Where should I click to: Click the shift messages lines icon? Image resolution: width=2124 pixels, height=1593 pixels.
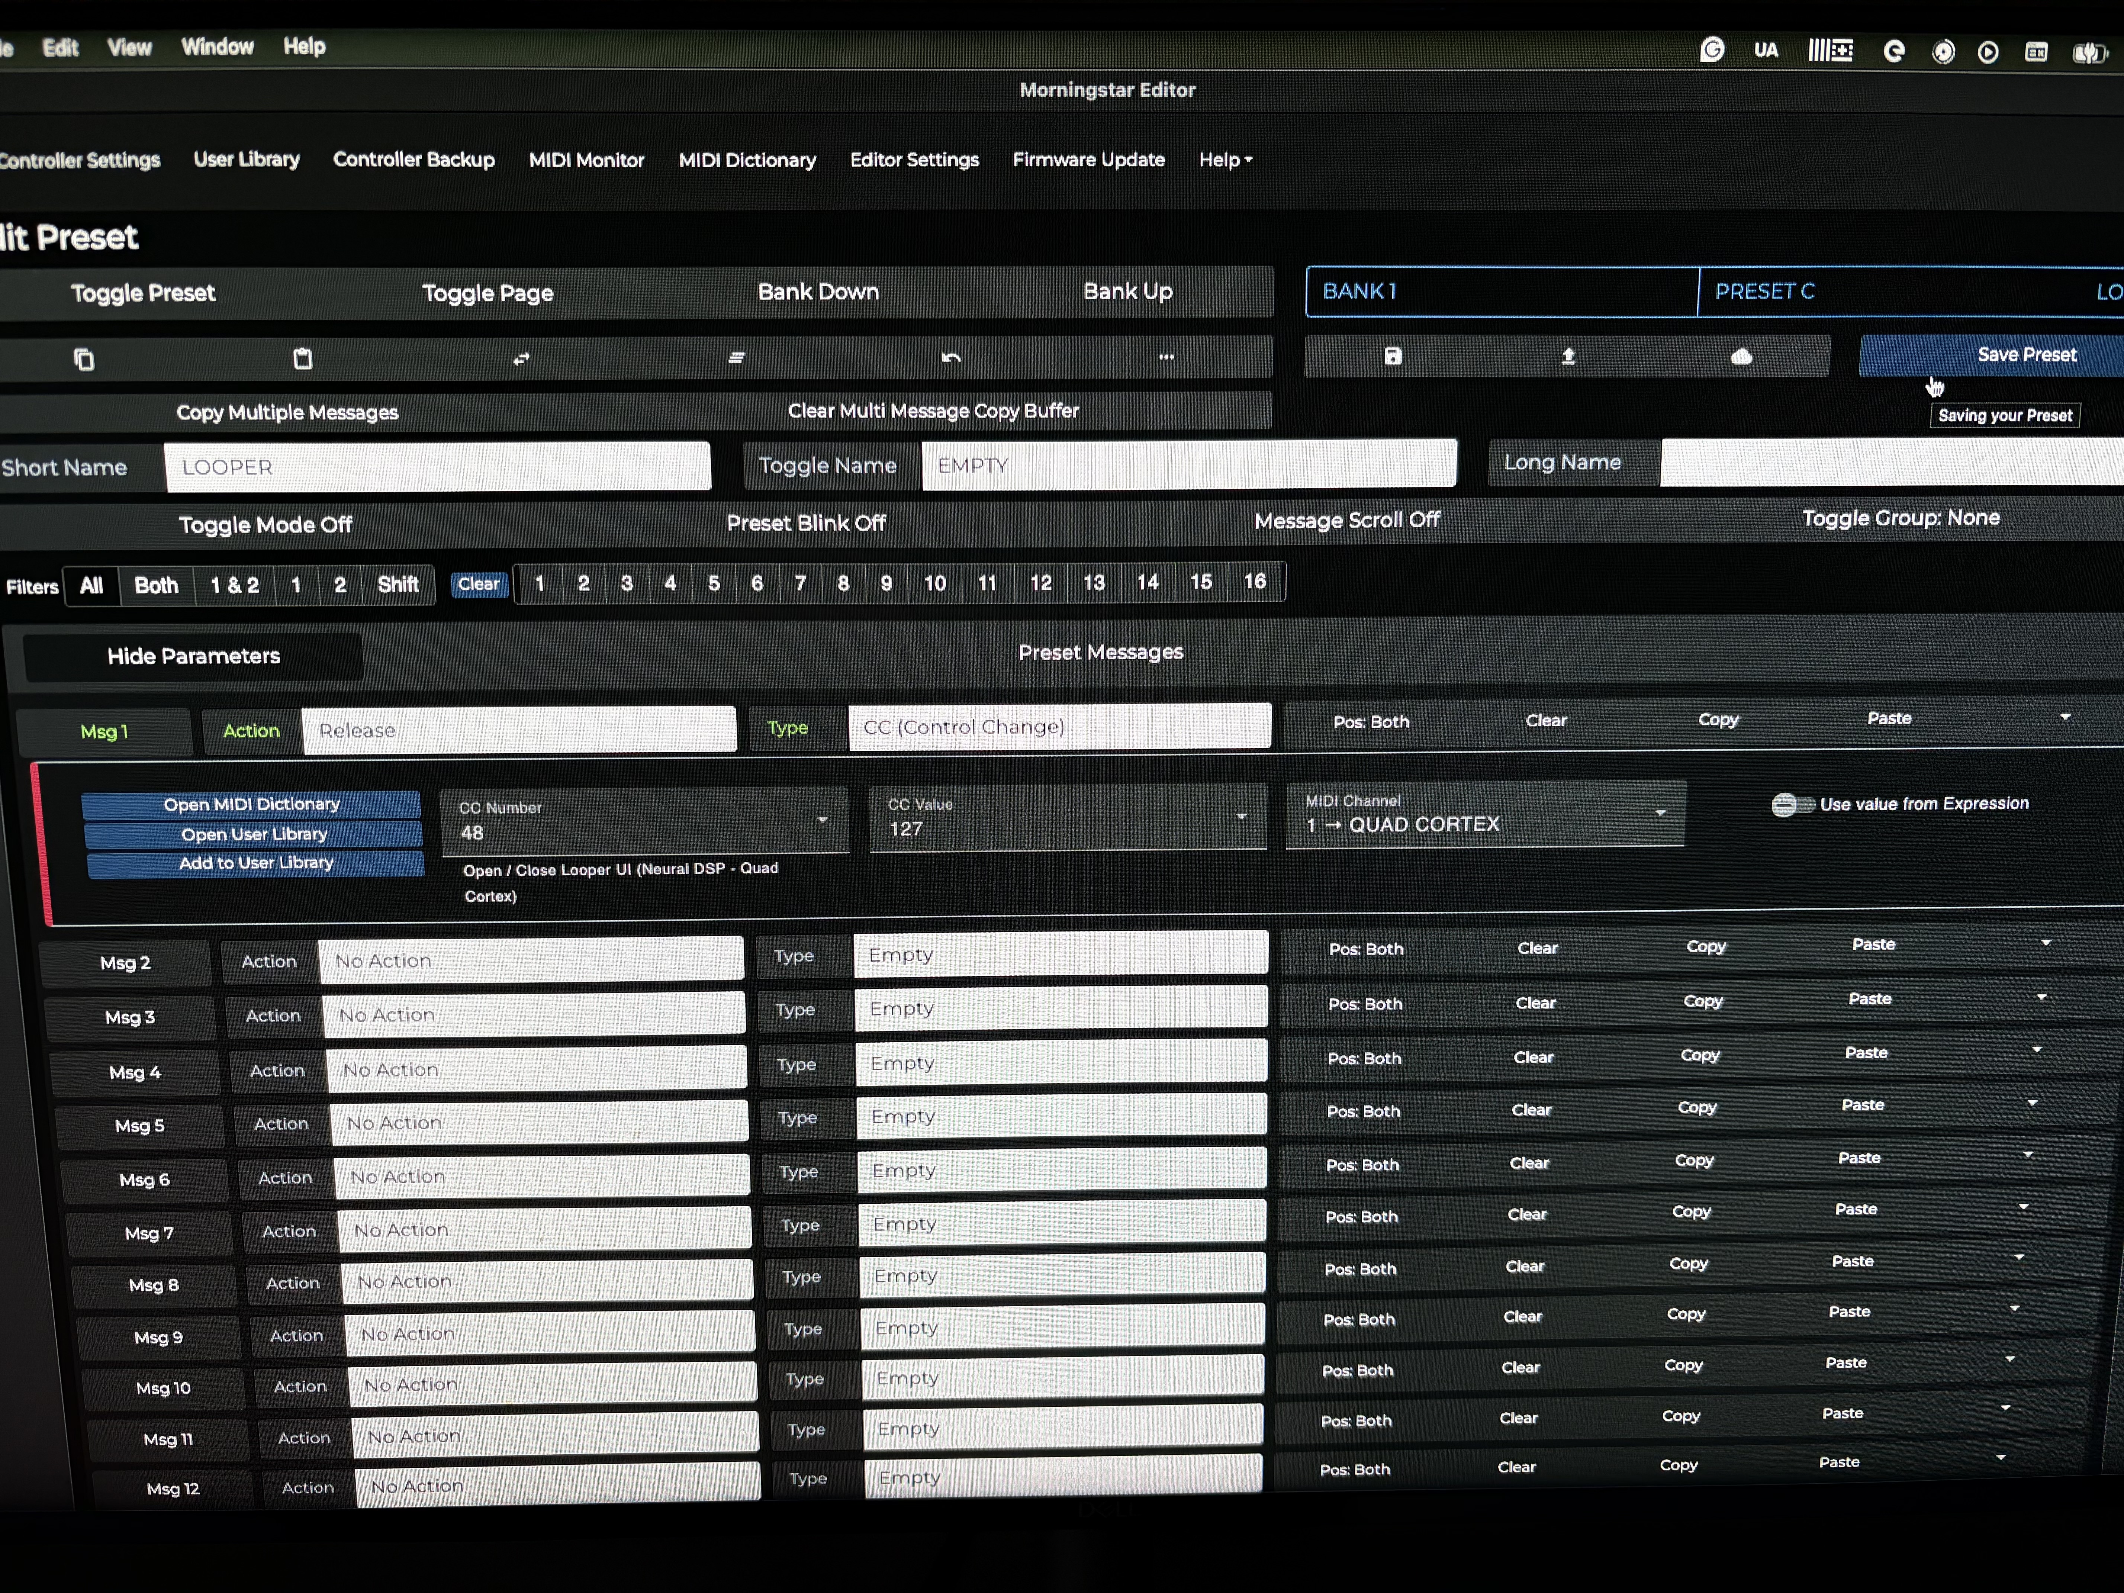737,357
